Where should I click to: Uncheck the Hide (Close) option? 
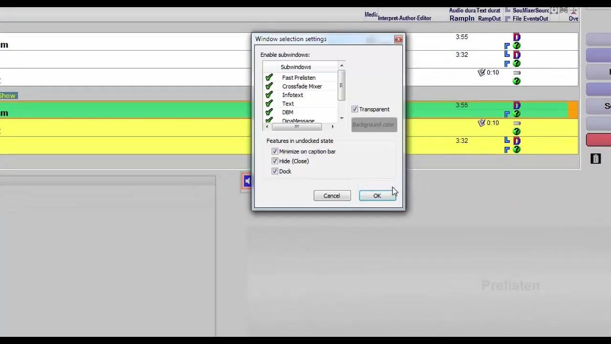point(274,161)
